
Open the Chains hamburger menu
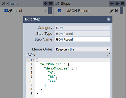51,4
